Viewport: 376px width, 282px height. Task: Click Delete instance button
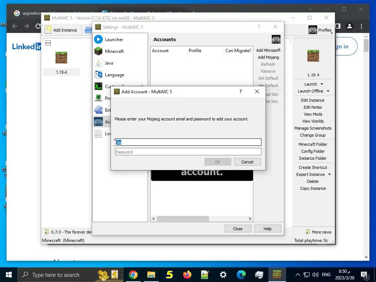[x=312, y=181]
